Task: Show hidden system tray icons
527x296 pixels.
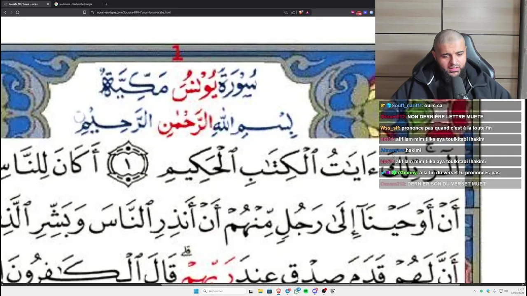Action: tap(474, 291)
